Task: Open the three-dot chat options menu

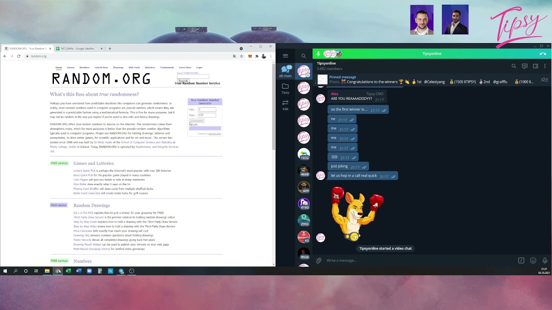Action: pos(545,66)
